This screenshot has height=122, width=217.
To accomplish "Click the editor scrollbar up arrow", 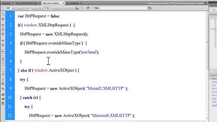I will [207, 13].
